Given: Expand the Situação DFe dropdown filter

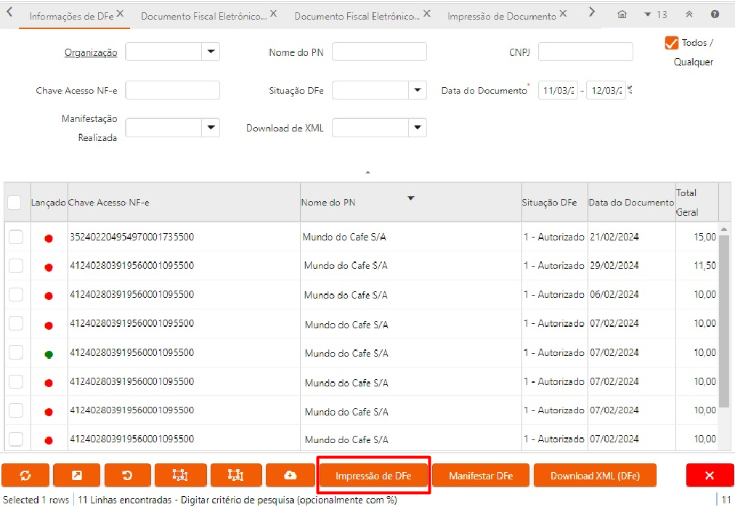Looking at the screenshot, I should (x=418, y=90).
